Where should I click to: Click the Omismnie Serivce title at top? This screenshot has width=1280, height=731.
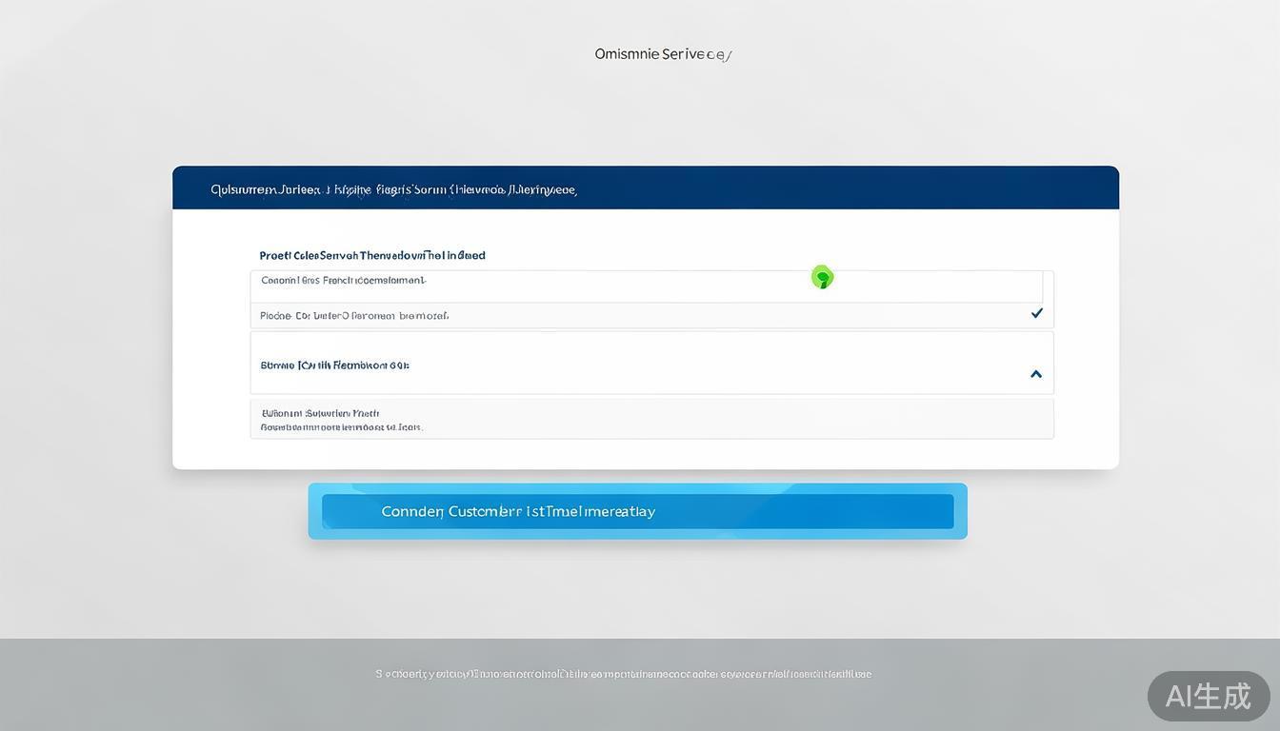tap(663, 54)
